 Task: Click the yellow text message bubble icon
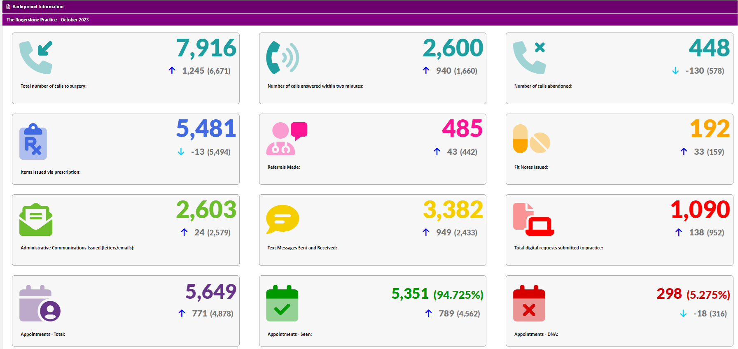(283, 219)
